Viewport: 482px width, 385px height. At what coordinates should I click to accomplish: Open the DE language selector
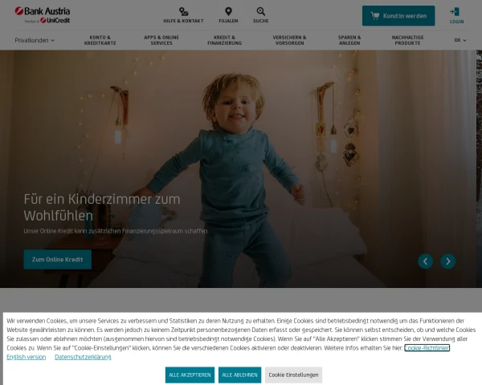tap(460, 40)
